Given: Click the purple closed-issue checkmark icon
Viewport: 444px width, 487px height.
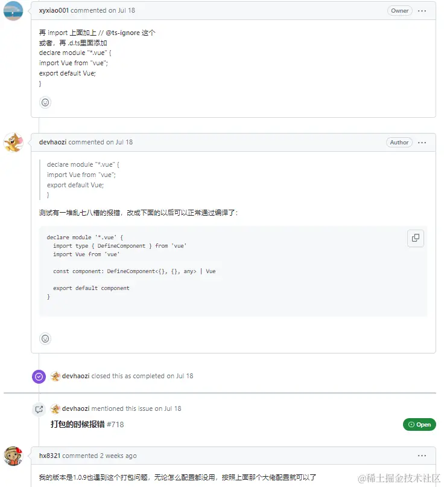Looking at the screenshot, I should (x=39, y=376).
